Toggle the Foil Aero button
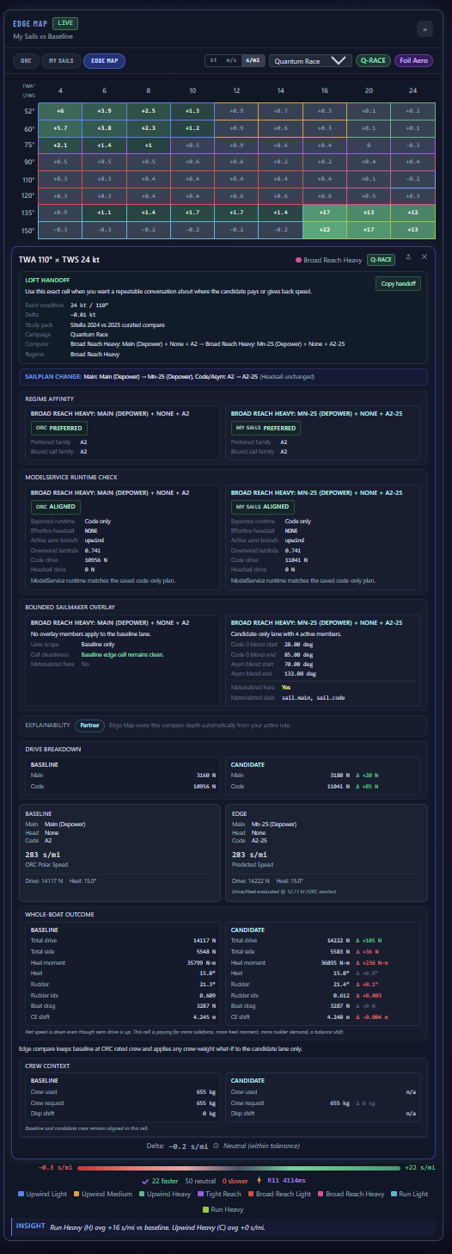This screenshot has height=1254, width=452. (x=416, y=60)
